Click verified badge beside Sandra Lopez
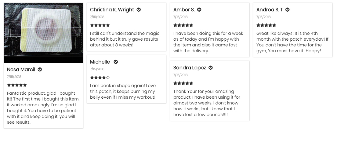The height and width of the screenshot is (146, 337). 211,68
